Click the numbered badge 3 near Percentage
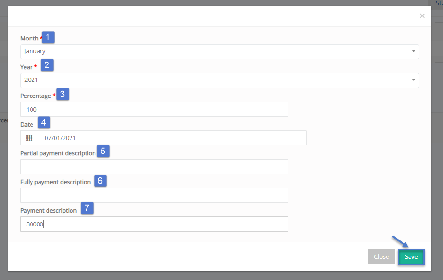The width and height of the screenshot is (443, 280). click(63, 94)
